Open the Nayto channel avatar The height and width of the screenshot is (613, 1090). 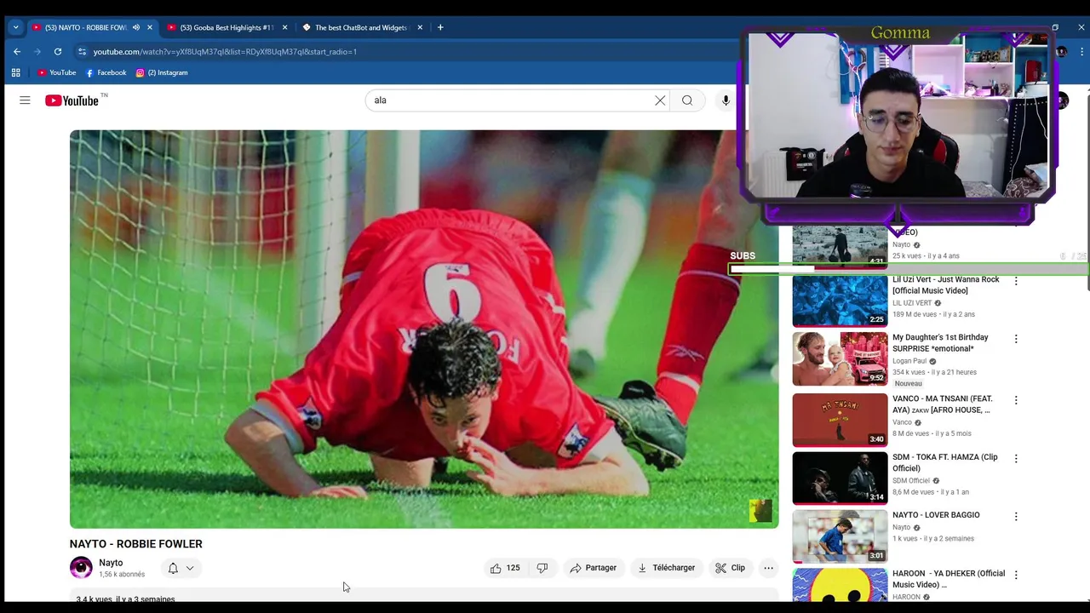coord(81,568)
